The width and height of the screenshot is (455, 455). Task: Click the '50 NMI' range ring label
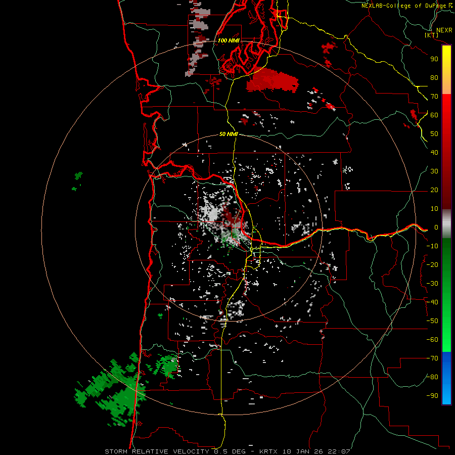coord(229,134)
